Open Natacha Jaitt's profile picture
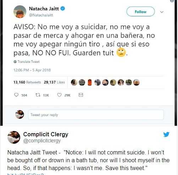178x175 pixels. 20,12
